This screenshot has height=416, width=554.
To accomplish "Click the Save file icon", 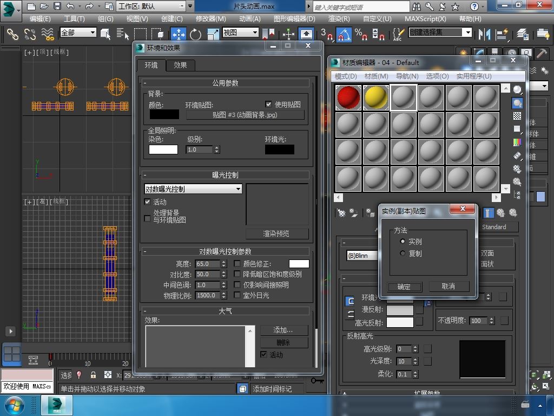I will (x=57, y=6).
